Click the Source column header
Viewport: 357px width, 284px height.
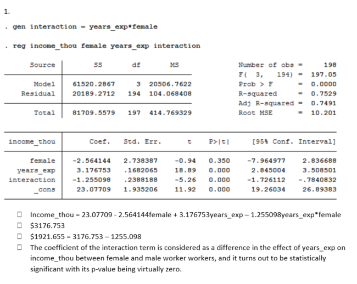(42, 65)
